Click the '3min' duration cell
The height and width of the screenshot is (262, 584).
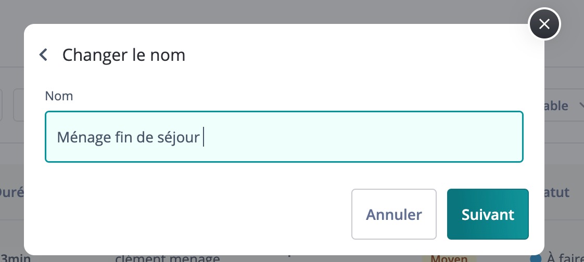pyautogui.click(x=15, y=258)
